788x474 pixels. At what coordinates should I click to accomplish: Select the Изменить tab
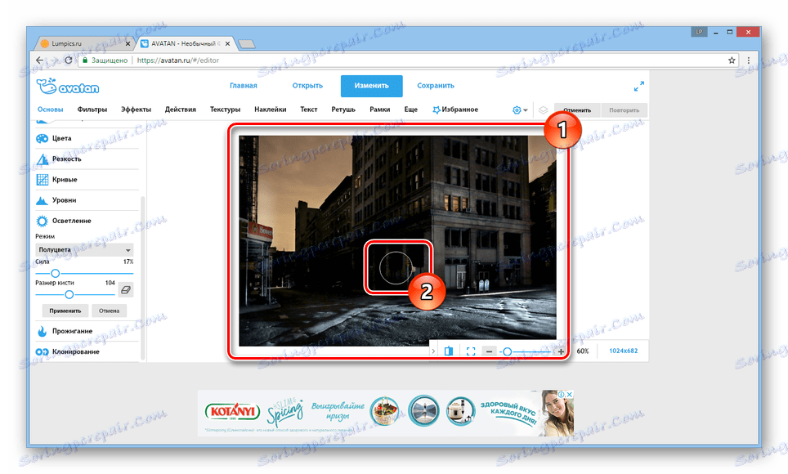tap(371, 86)
